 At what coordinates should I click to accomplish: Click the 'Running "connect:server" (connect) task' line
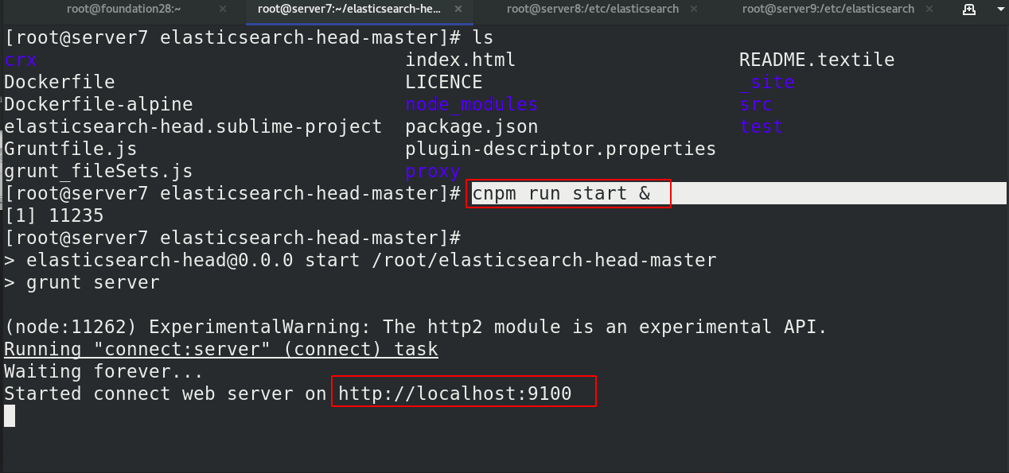[221, 350]
